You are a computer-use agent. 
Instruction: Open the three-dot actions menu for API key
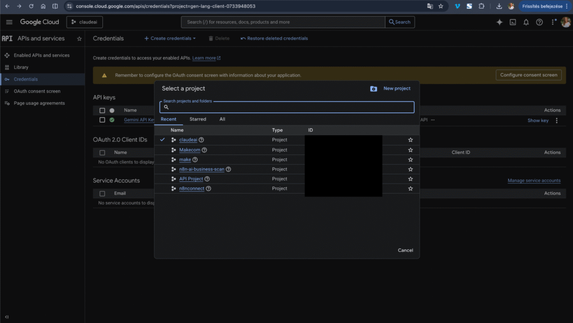556,120
